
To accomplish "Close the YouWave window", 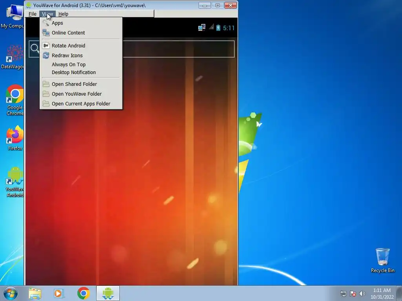I will pos(230,5).
